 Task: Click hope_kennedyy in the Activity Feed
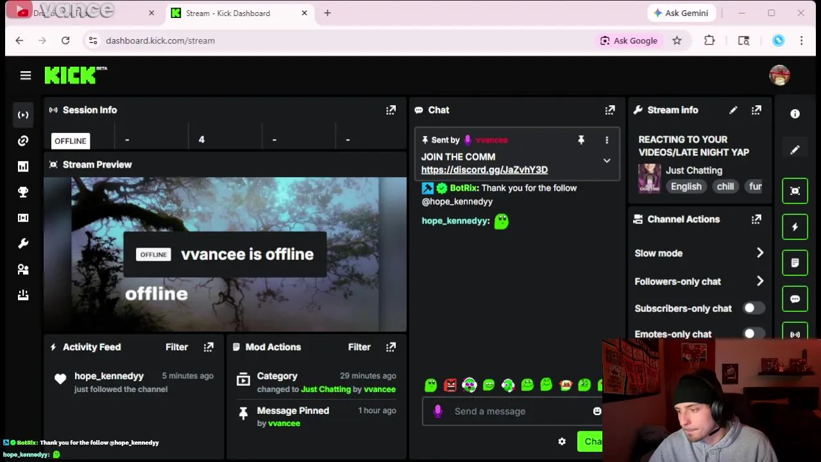(109, 376)
